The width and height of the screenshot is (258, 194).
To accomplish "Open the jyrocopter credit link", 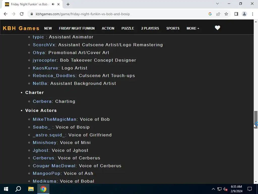I will coord(45,60).
